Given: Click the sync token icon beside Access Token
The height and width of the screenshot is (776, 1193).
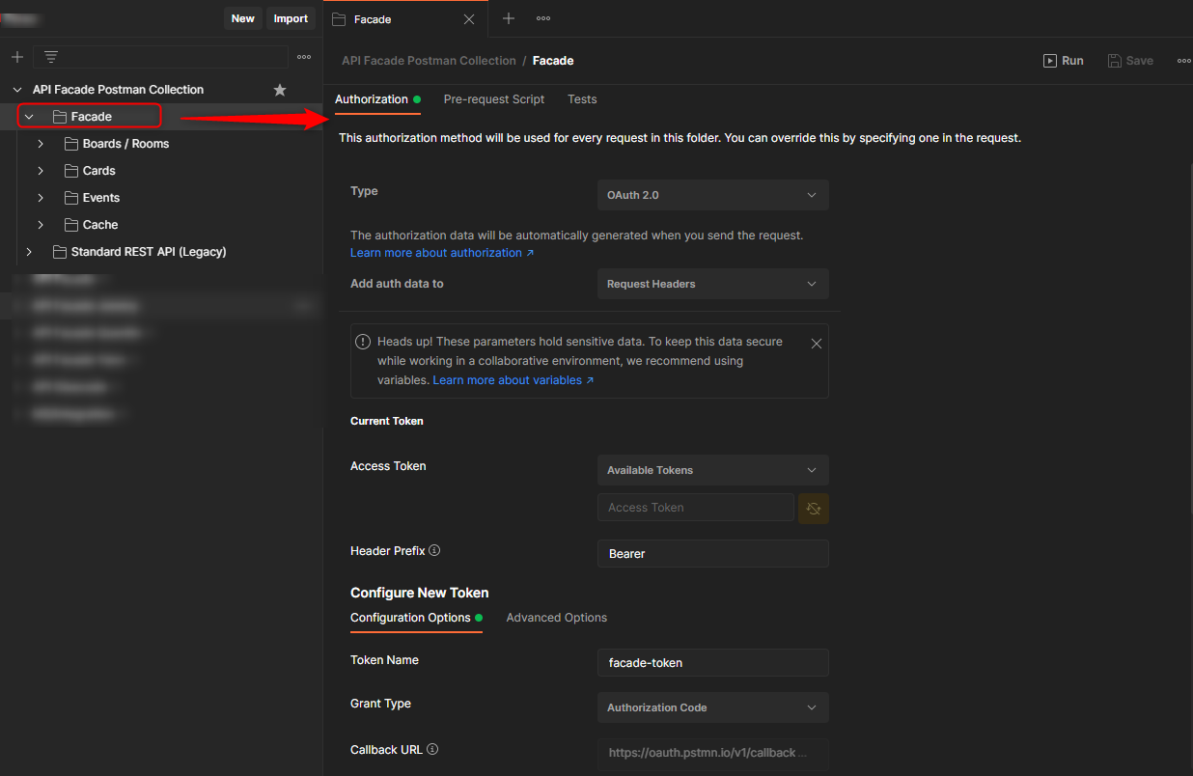Looking at the screenshot, I should (814, 508).
